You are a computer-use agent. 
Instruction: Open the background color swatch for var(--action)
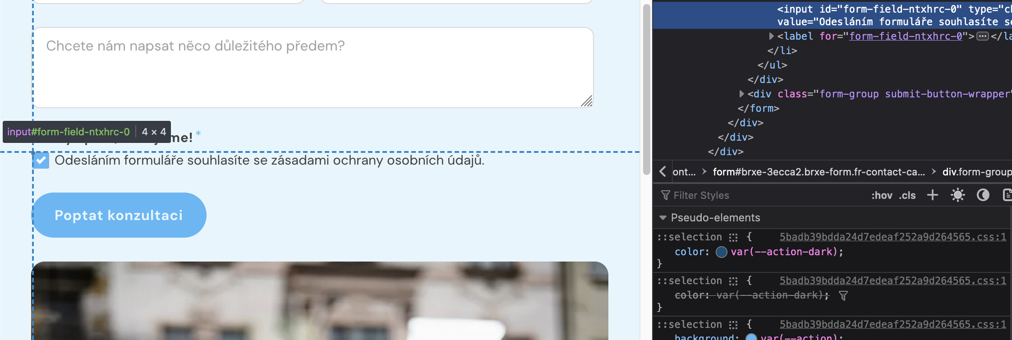pos(751,337)
